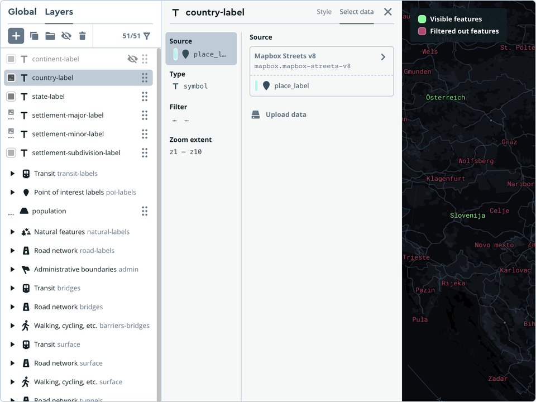536x402 pixels.
Task: Select the checkbox beside settlement-subdivision-label layer
Action: pos(11,153)
